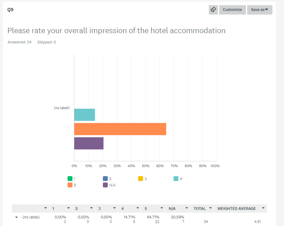Image resolution: width=284 pixels, height=226 pixels.
Task: Open the TOTAL column dropdown arrow
Action: tap(211, 208)
